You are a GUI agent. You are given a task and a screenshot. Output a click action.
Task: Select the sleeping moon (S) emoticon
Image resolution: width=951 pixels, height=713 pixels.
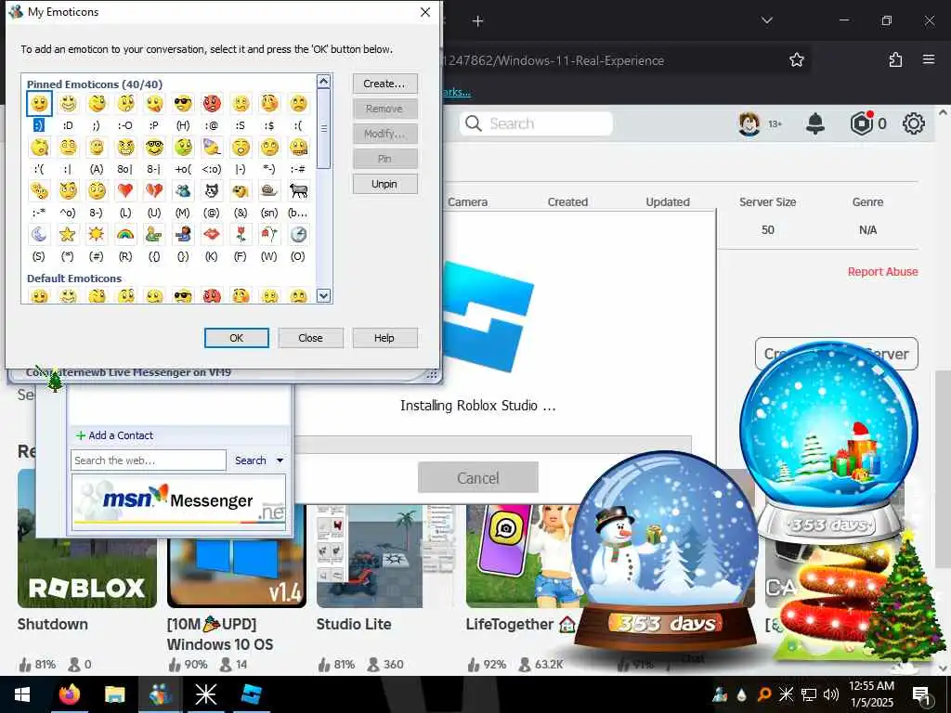pyautogui.click(x=39, y=234)
